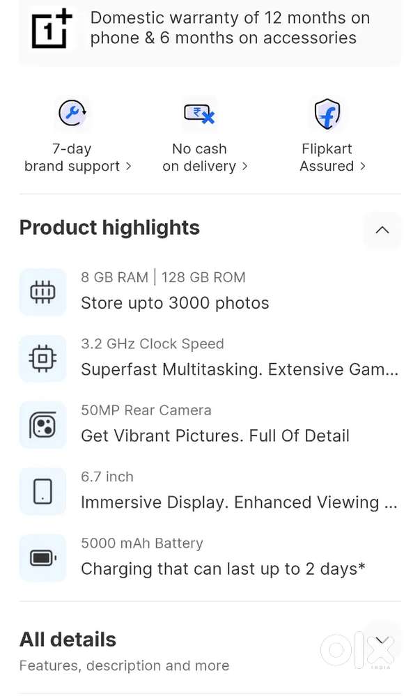Select the 8 GB RAM highlight row

pyautogui.click(x=174, y=291)
